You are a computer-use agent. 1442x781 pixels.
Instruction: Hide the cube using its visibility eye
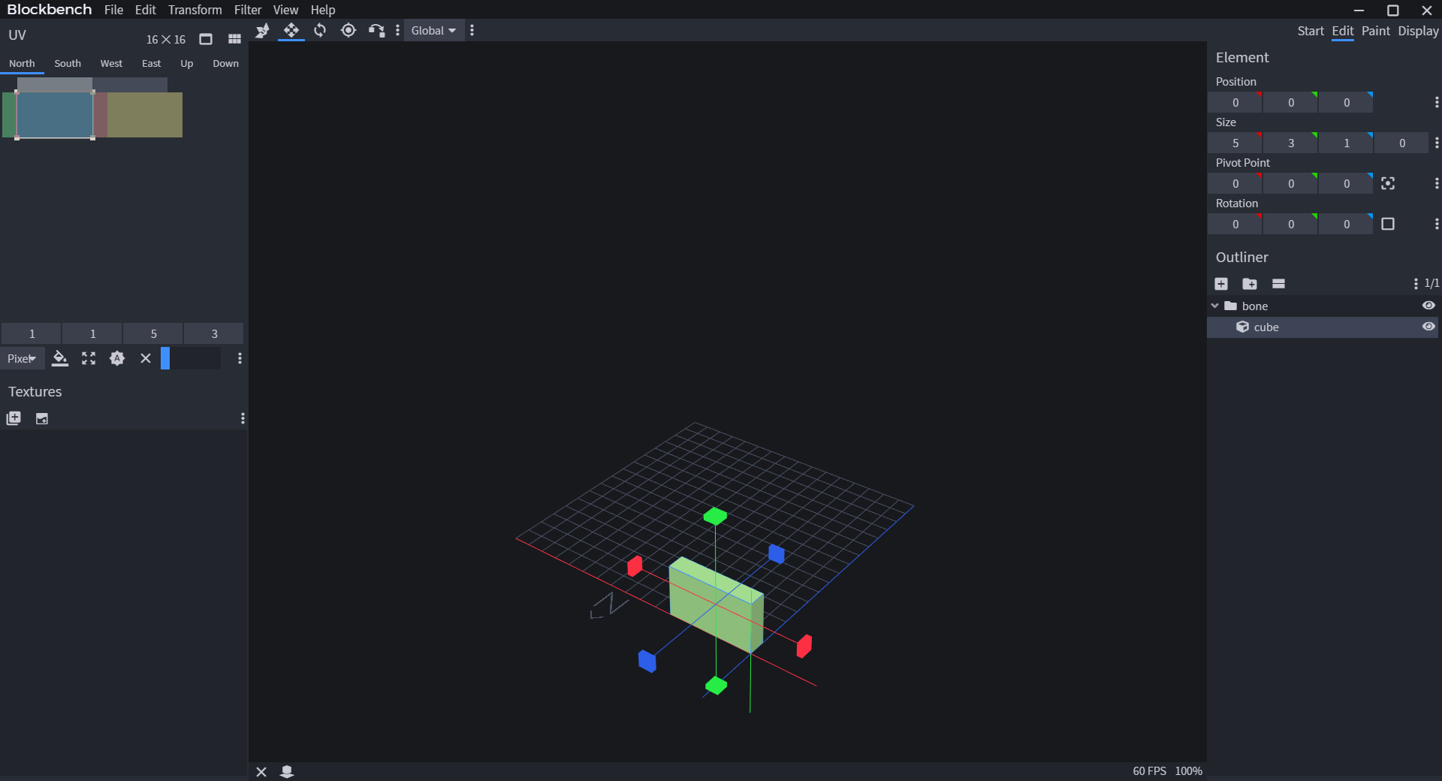(x=1428, y=327)
